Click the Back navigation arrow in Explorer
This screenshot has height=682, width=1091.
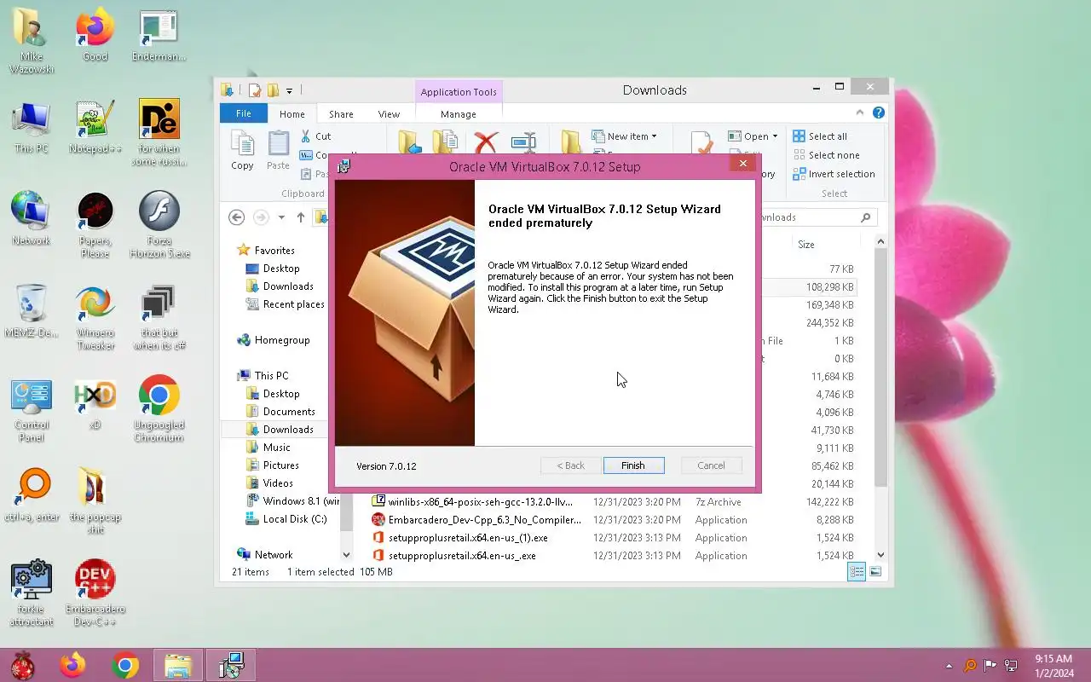(236, 217)
